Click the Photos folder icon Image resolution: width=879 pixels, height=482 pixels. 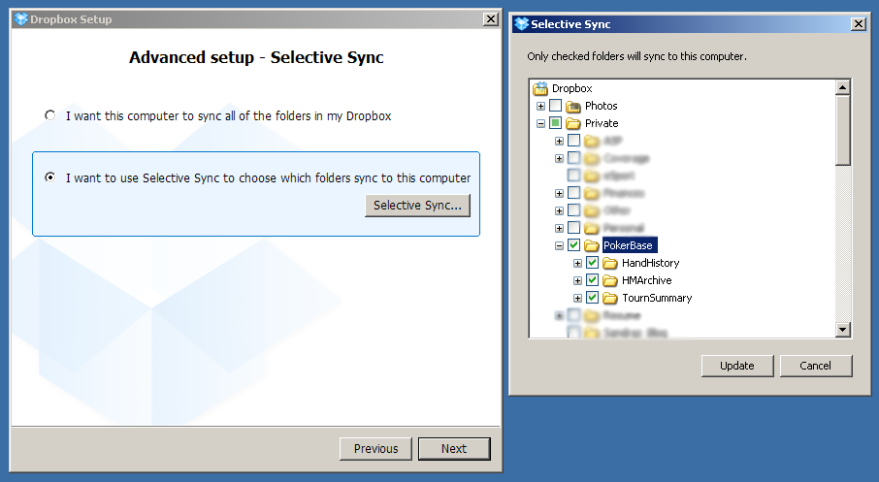coord(573,106)
